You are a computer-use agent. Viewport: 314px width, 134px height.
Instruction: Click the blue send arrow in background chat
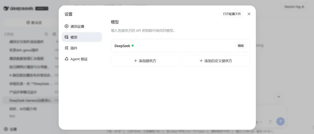(280, 121)
